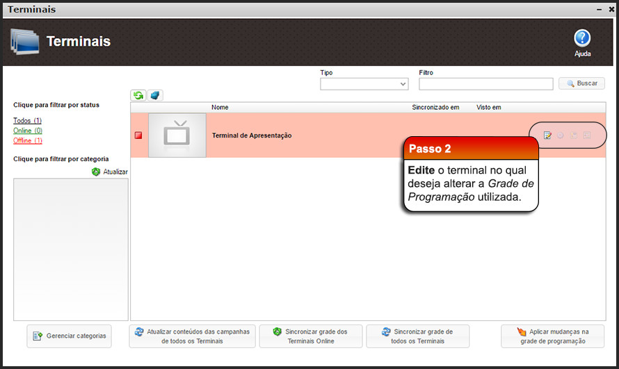The image size is (619, 369).
Task: Click the Visto em column header
Action: click(489, 107)
